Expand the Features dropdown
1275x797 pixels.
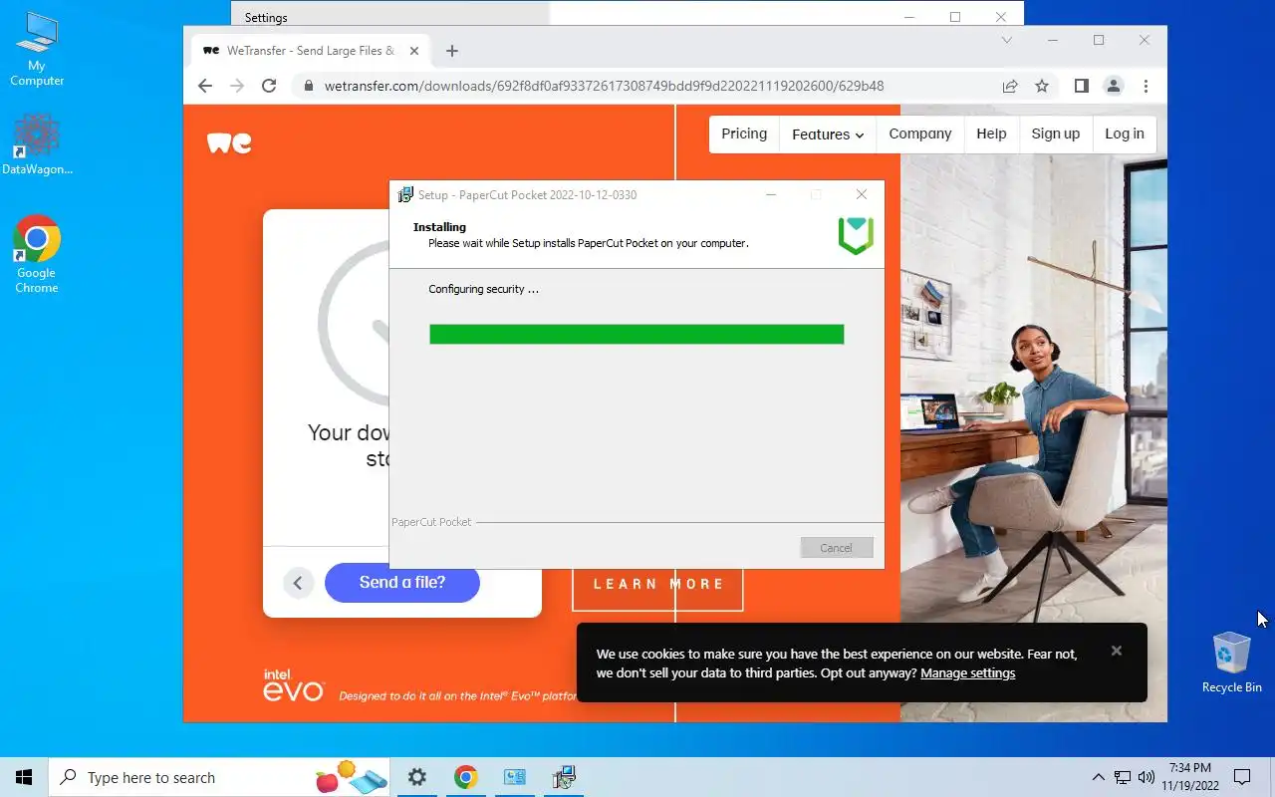(x=828, y=134)
